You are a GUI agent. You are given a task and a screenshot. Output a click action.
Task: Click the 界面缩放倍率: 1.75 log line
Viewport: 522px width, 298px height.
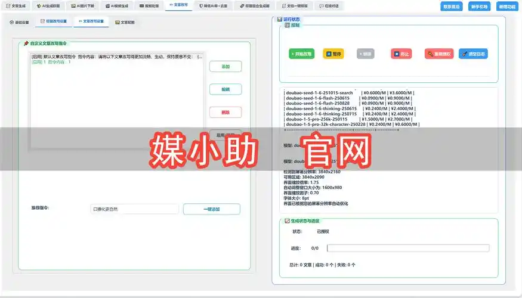pos(301,182)
